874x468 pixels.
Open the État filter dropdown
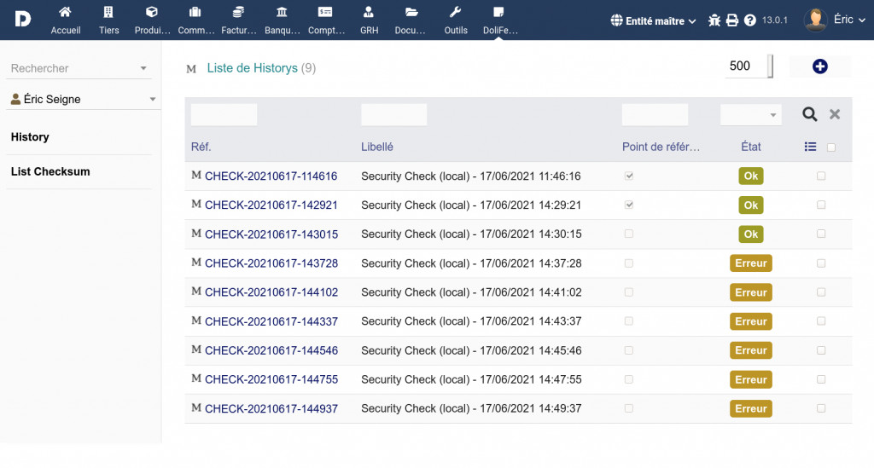751,115
